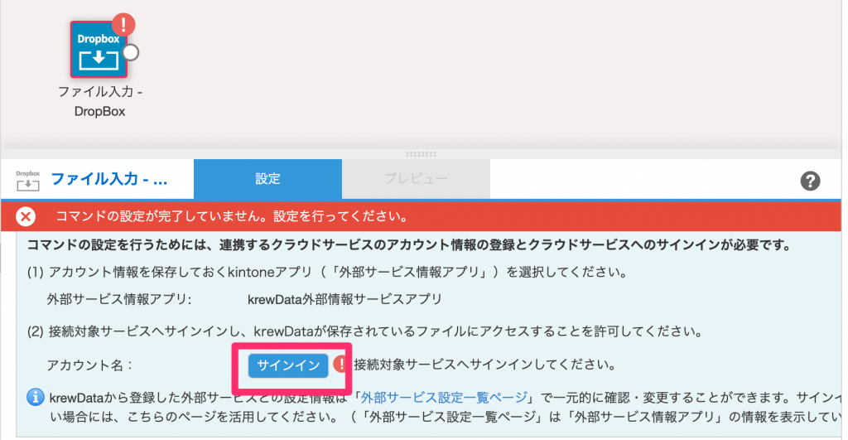848x440 pixels.
Task: Open help with the question mark icon
Action: point(810,181)
